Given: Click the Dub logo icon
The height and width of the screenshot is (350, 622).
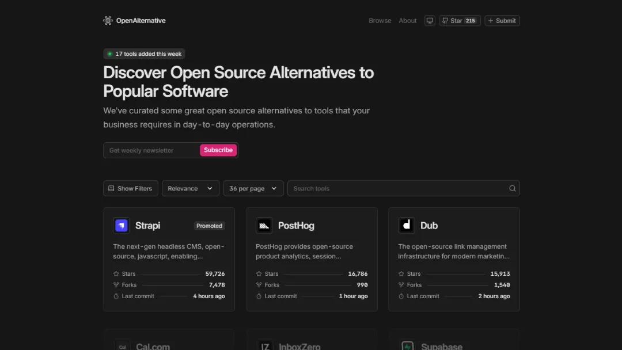Looking at the screenshot, I should tap(407, 226).
